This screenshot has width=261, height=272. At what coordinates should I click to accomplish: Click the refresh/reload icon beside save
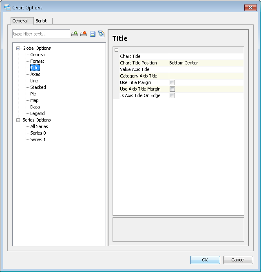(101, 34)
